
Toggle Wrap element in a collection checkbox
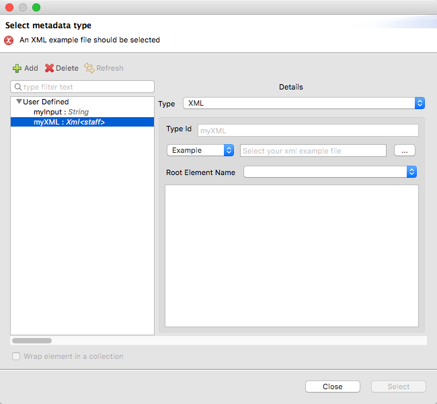pyautogui.click(x=16, y=356)
